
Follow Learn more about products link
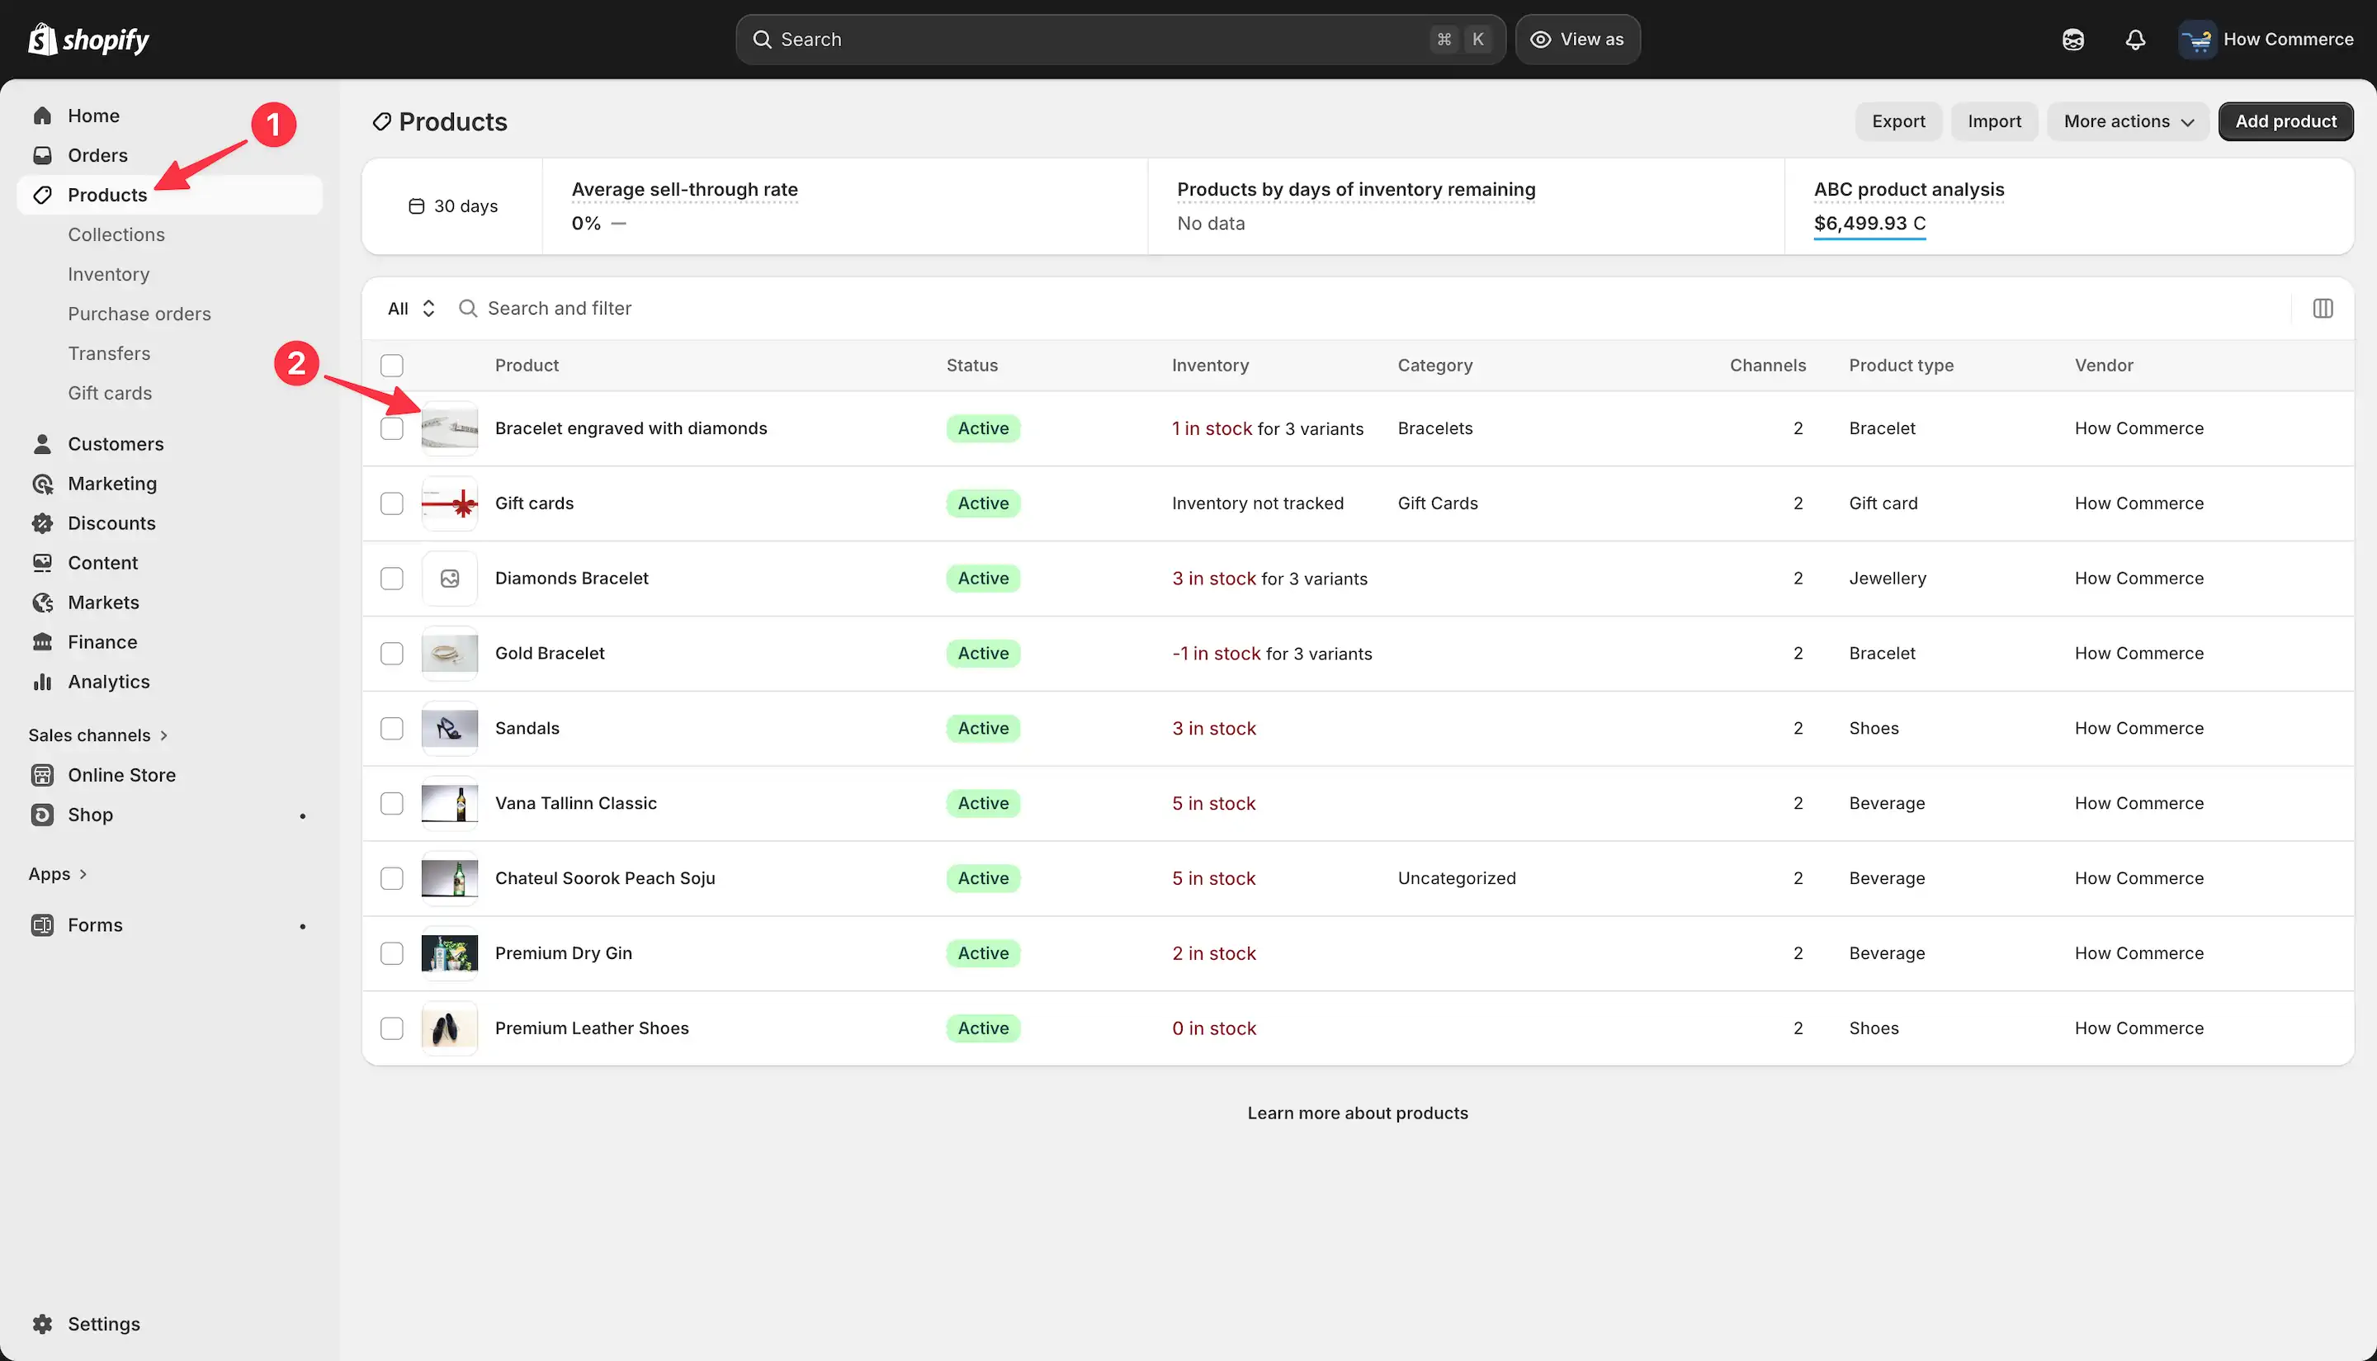(x=1357, y=1113)
